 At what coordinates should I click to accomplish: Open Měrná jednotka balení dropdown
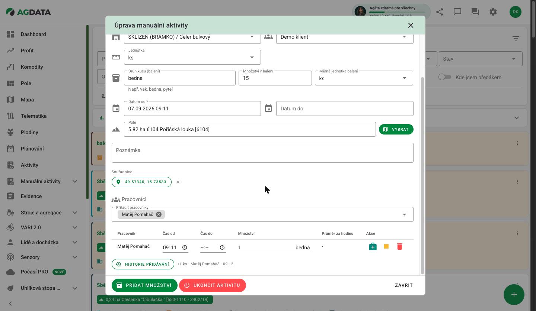[x=364, y=78]
